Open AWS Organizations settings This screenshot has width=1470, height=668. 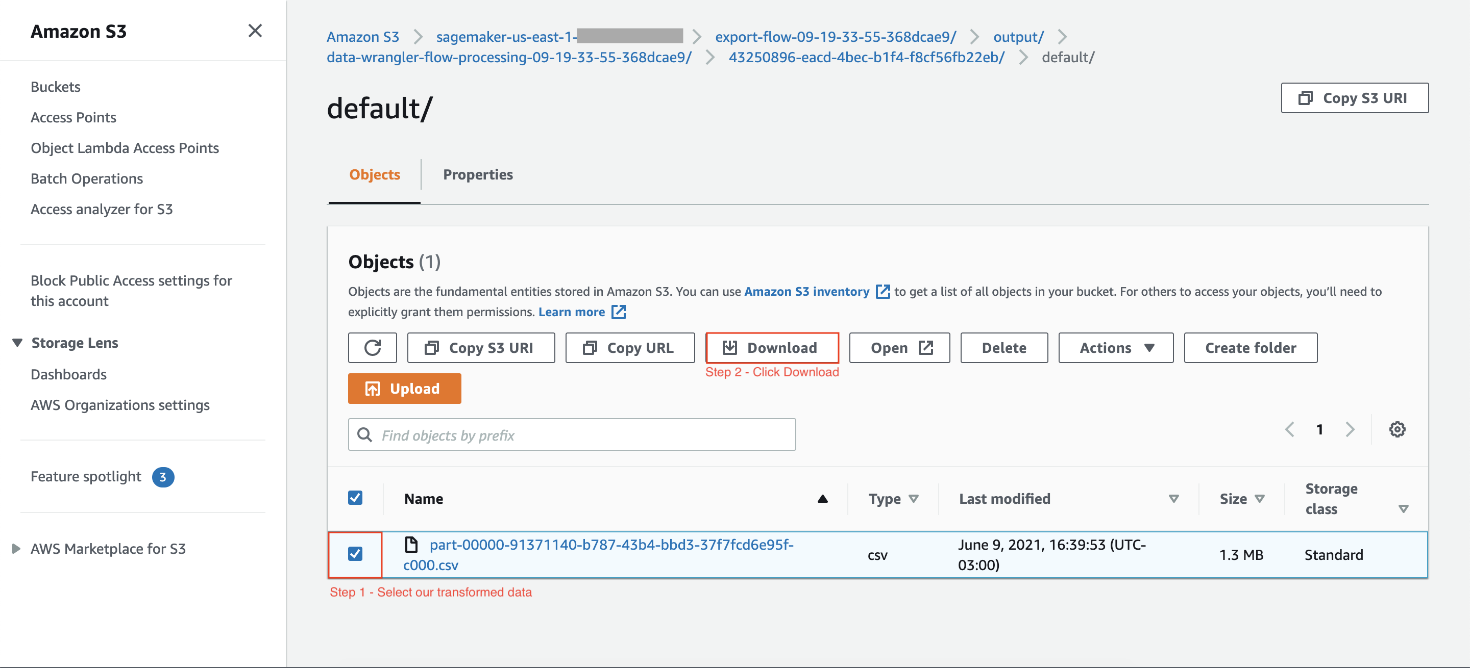[x=120, y=405]
